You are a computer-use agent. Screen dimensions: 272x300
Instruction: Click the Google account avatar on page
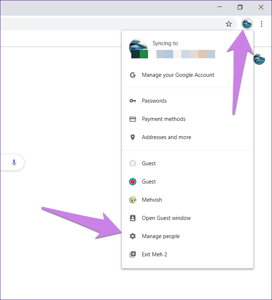coord(259,59)
